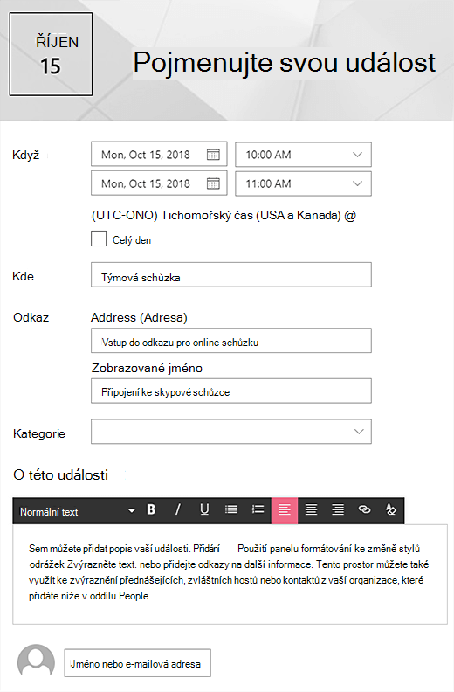Viewport: 454px width, 692px height.
Task: Open the Normální text style dropdown
Action: [77, 511]
